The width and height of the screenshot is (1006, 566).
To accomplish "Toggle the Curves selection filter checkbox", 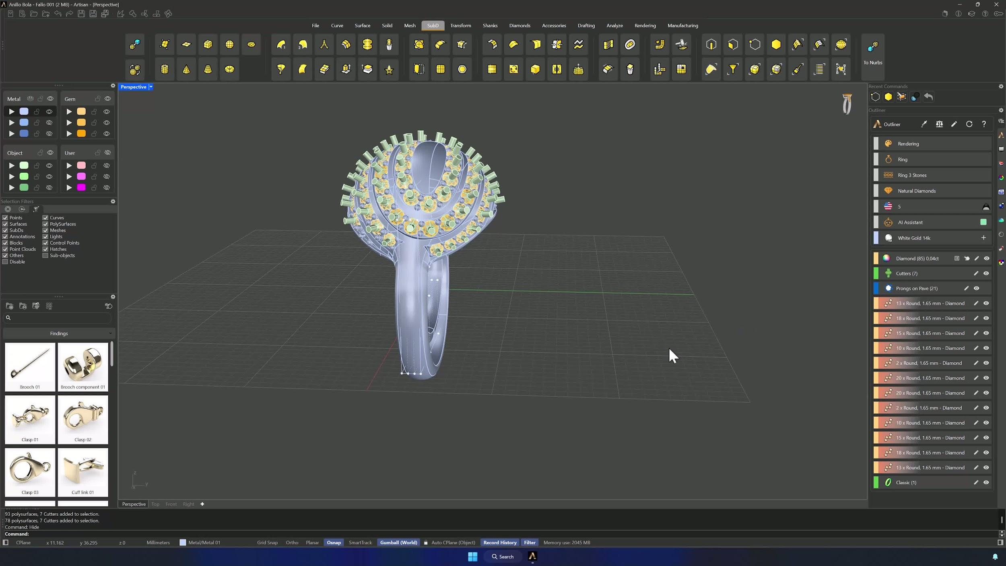I will click(x=45, y=218).
